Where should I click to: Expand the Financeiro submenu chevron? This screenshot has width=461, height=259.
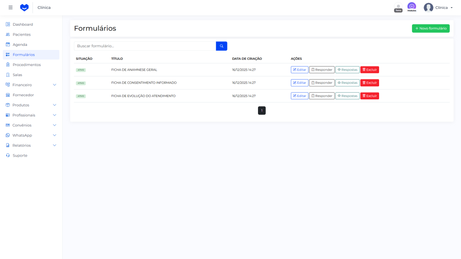(x=54, y=85)
